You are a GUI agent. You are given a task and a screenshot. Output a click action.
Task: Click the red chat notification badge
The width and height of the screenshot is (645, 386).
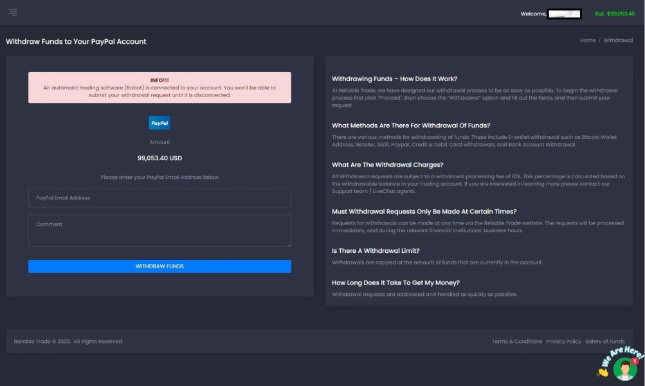pyautogui.click(x=635, y=361)
